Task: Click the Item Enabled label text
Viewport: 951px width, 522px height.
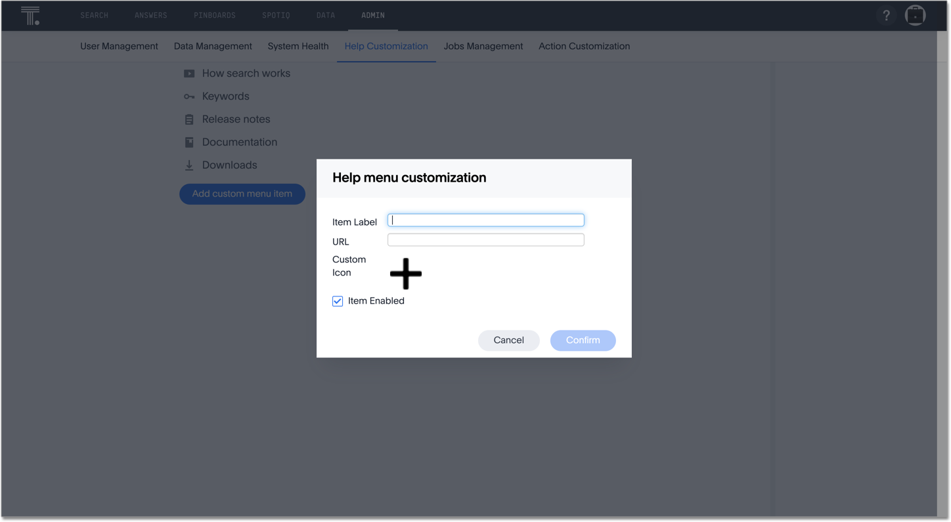Action: pos(376,301)
